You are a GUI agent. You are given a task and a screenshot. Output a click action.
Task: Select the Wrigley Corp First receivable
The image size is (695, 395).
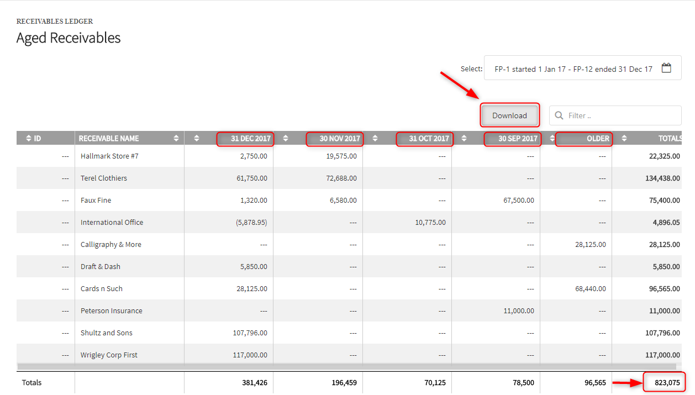pos(109,355)
